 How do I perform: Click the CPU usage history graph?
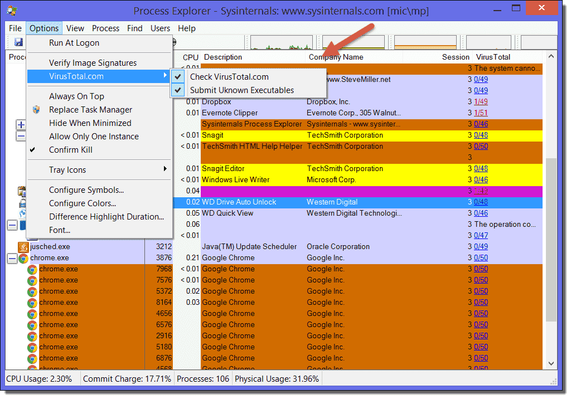coord(281,42)
